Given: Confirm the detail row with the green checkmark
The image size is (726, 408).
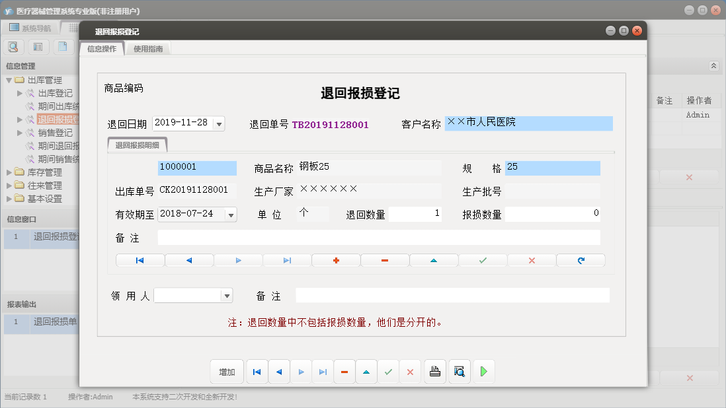Looking at the screenshot, I should click(x=483, y=261).
